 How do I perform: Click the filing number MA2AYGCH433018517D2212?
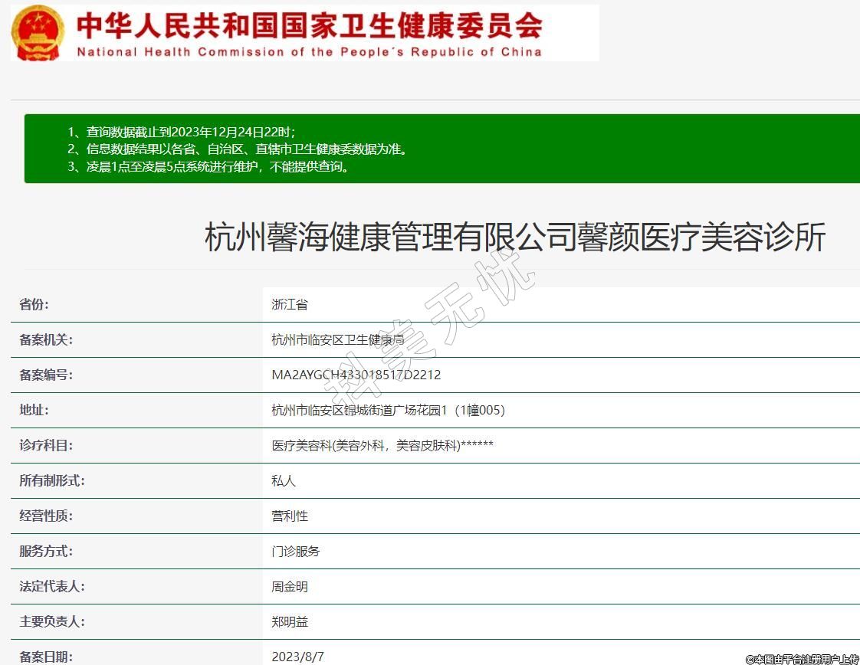[x=356, y=375]
